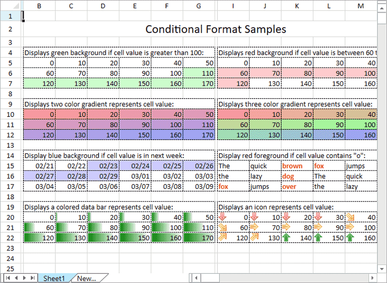387x283 pixels.
Task: Click the pale red down arrow beside 20
Action: pyautogui.click(x=286, y=217)
